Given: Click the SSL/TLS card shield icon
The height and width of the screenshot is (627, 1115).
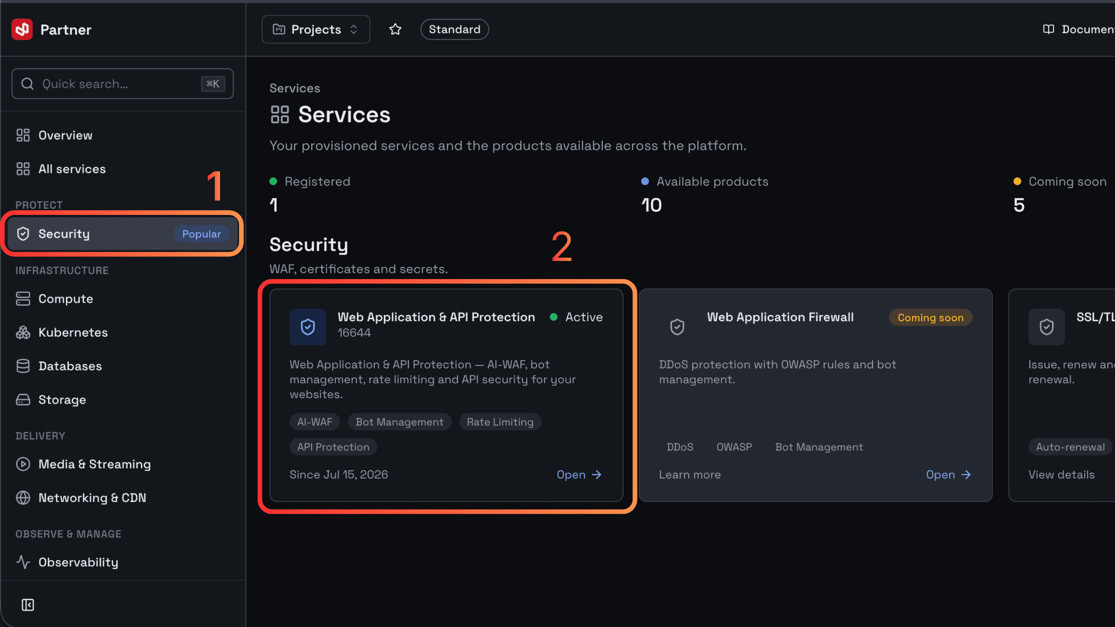Looking at the screenshot, I should (x=1046, y=327).
